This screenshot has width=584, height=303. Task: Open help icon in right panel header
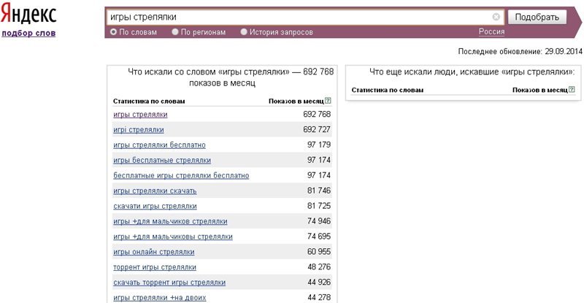point(572,90)
